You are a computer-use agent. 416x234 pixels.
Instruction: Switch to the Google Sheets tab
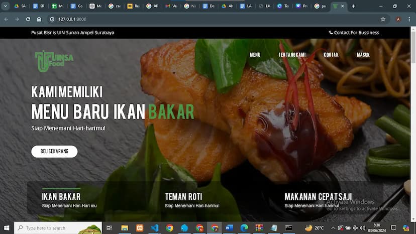click(x=58, y=6)
